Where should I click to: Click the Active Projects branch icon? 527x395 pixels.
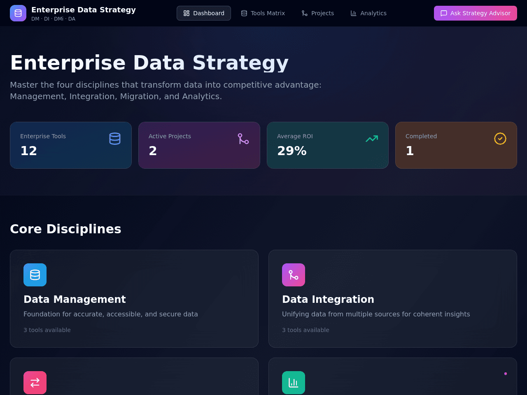point(243,139)
